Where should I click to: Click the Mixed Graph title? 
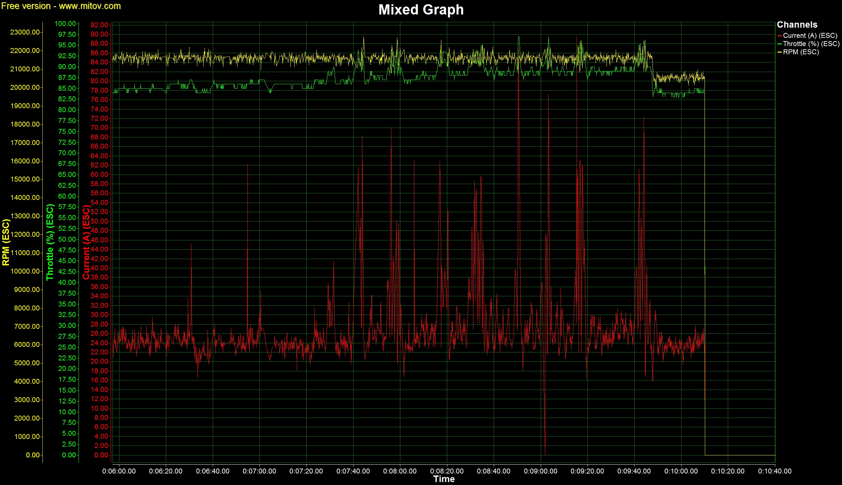(x=421, y=10)
